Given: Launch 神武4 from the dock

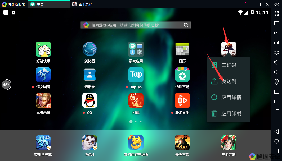Looking at the screenshot, I should (89, 142).
